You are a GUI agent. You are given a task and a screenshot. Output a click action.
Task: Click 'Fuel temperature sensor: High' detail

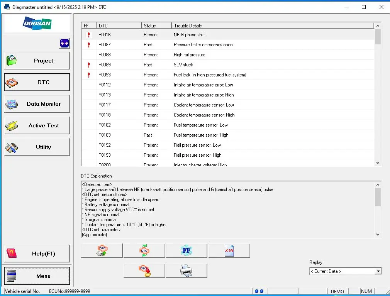coord(201,135)
